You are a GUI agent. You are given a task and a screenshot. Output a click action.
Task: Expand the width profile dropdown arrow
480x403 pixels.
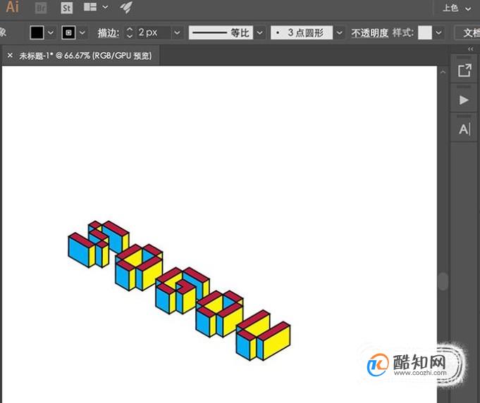(259, 32)
